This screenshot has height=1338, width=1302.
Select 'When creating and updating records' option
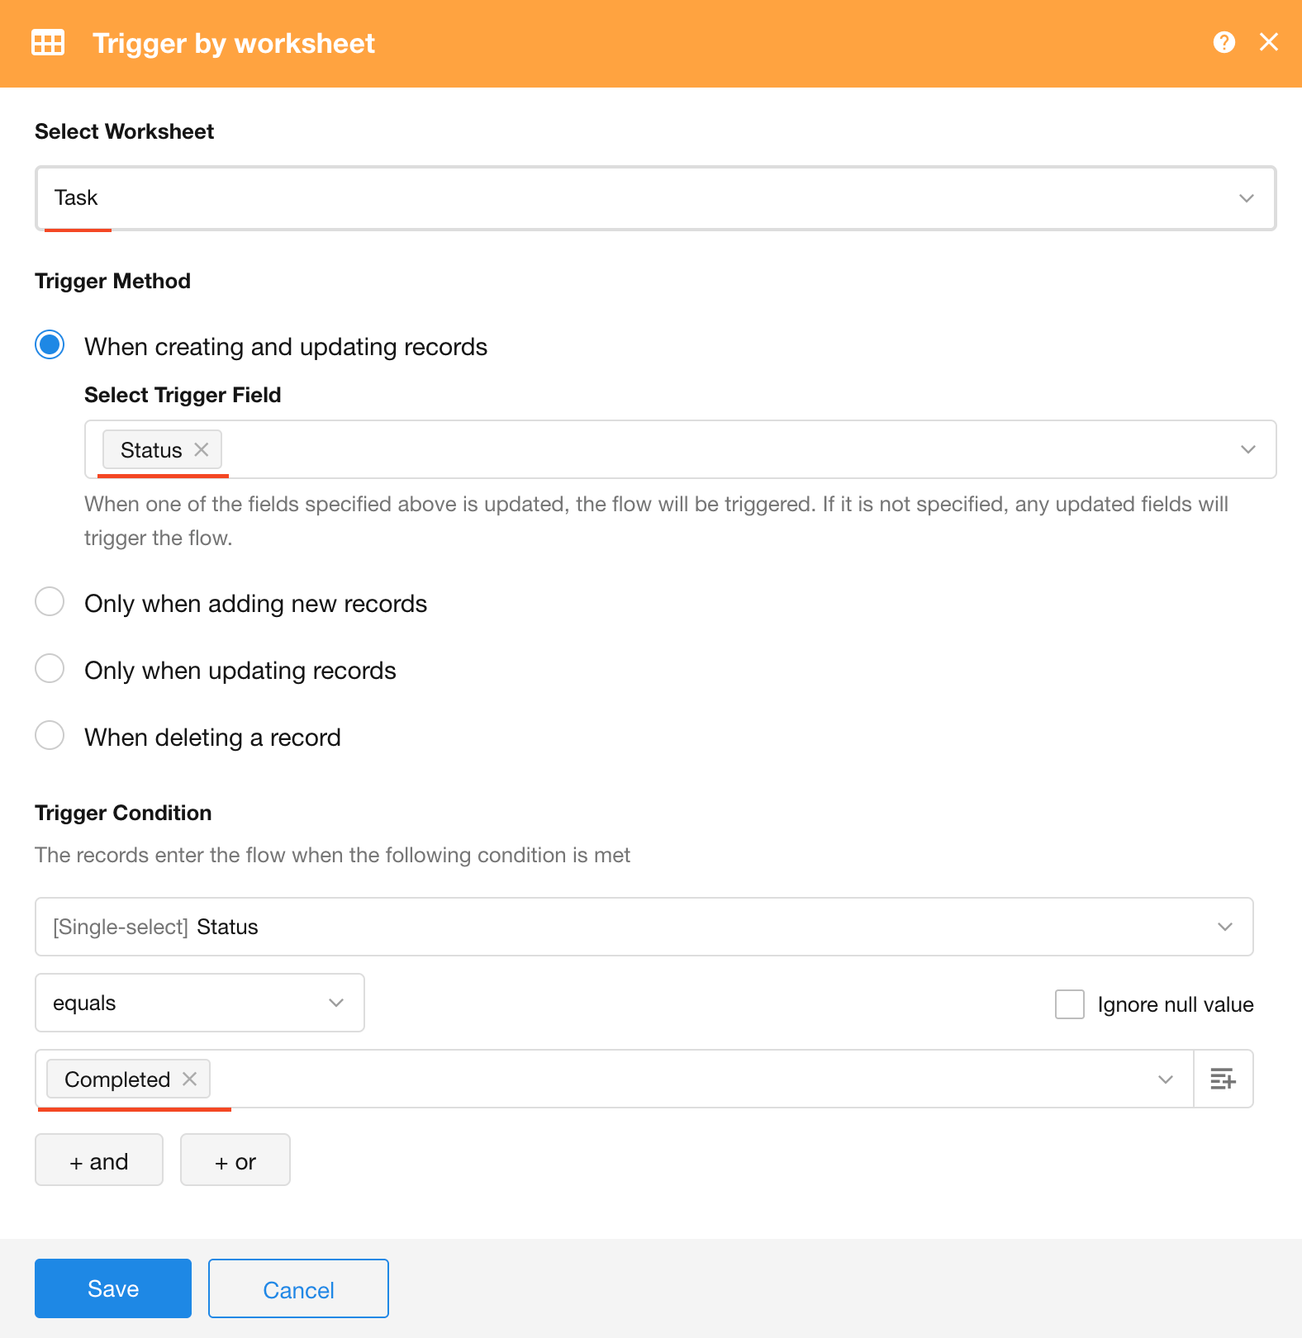(50, 345)
